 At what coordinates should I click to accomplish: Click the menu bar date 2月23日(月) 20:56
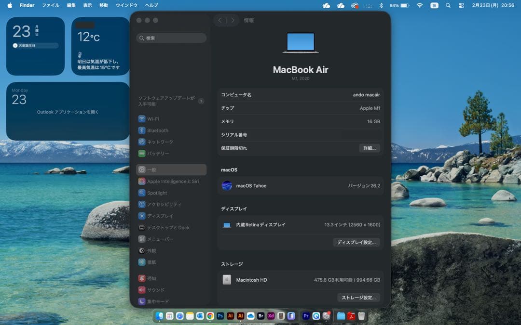[x=493, y=5]
